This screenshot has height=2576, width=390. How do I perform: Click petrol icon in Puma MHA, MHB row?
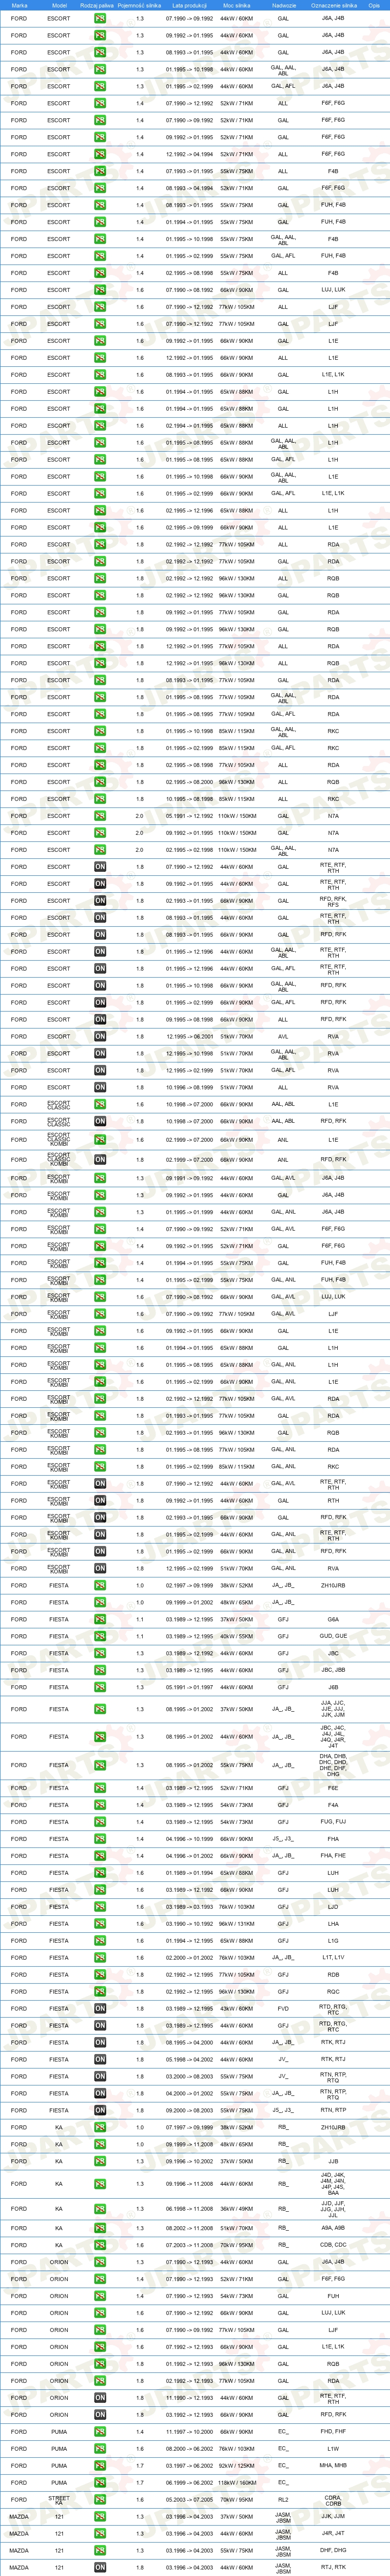[100, 2465]
